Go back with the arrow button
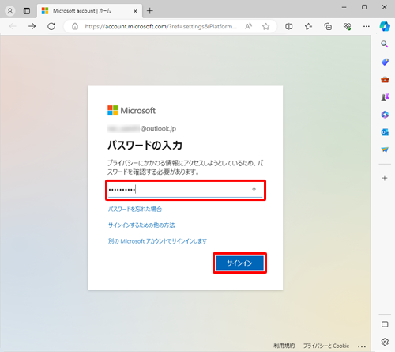The height and width of the screenshot is (352, 395). pyautogui.click(x=13, y=26)
